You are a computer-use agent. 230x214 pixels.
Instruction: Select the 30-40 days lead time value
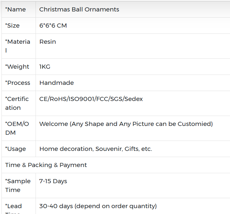(98, 206)
